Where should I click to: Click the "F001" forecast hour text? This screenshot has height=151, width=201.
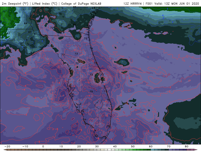pos(149,4)
